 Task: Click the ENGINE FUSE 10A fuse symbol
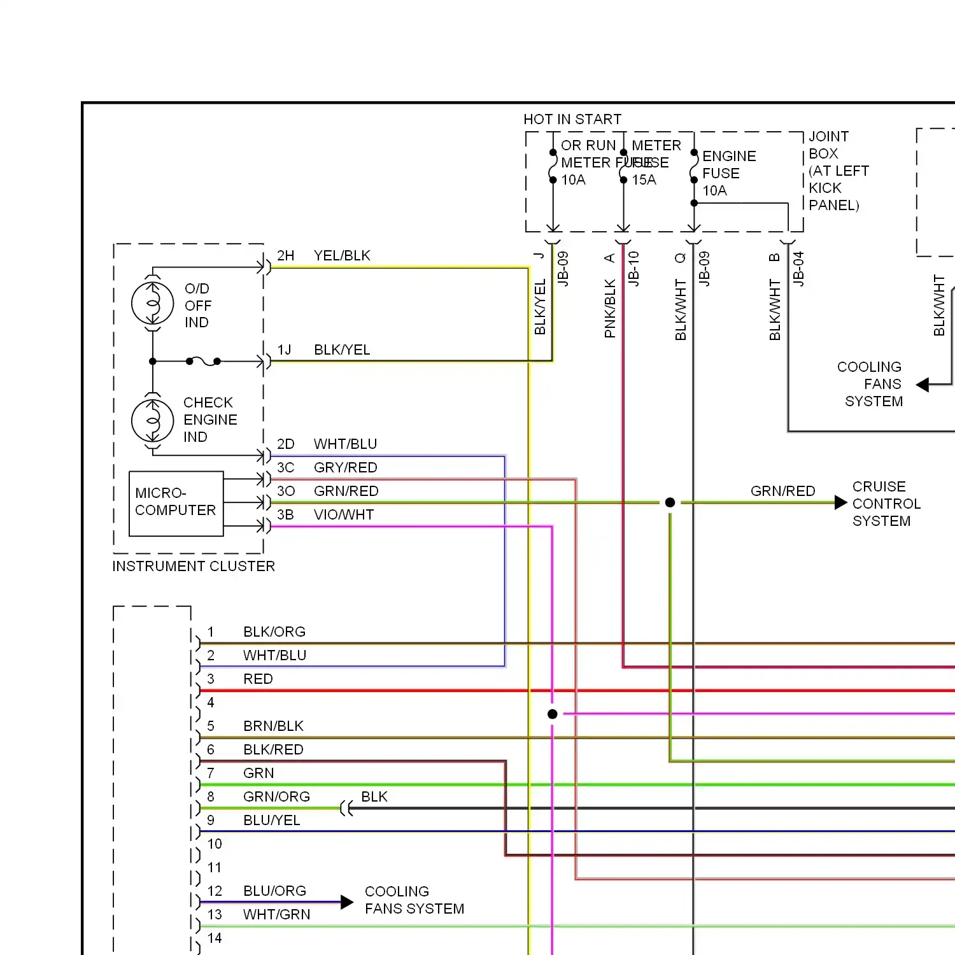pyautogui.click(x=694, y=167)
